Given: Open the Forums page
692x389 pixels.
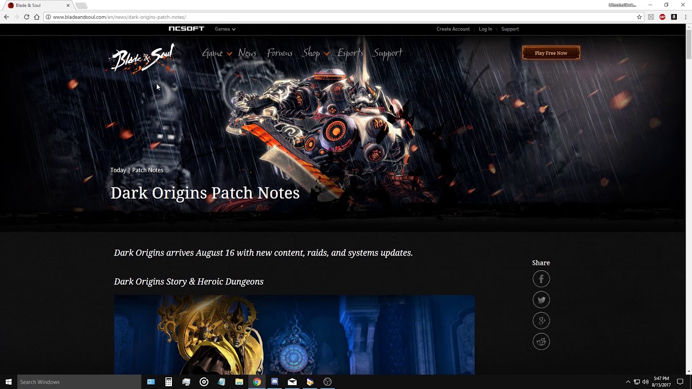Looking at the screenshot, I should click(280, 53).
